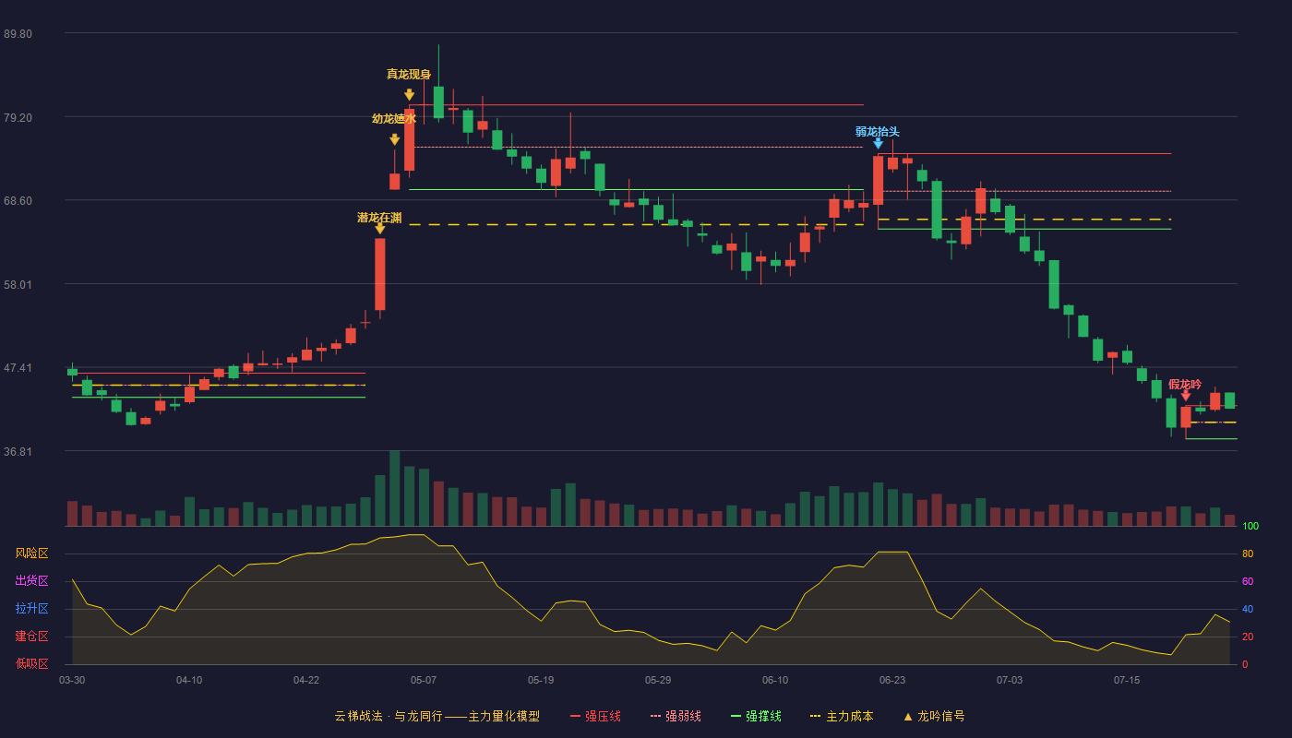The height and width of the screenshot is (738, 1292).
Task: Select the 出货区 zone label
Action: 31,581
